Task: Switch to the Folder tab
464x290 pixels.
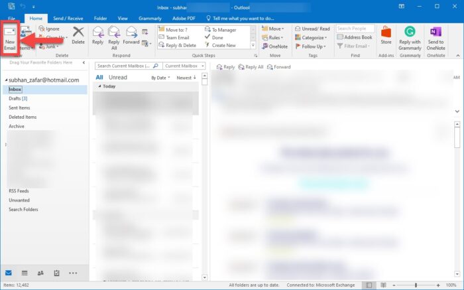Action: point(100,19)
